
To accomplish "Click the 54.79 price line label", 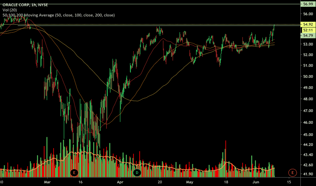I will pos(308,36).
